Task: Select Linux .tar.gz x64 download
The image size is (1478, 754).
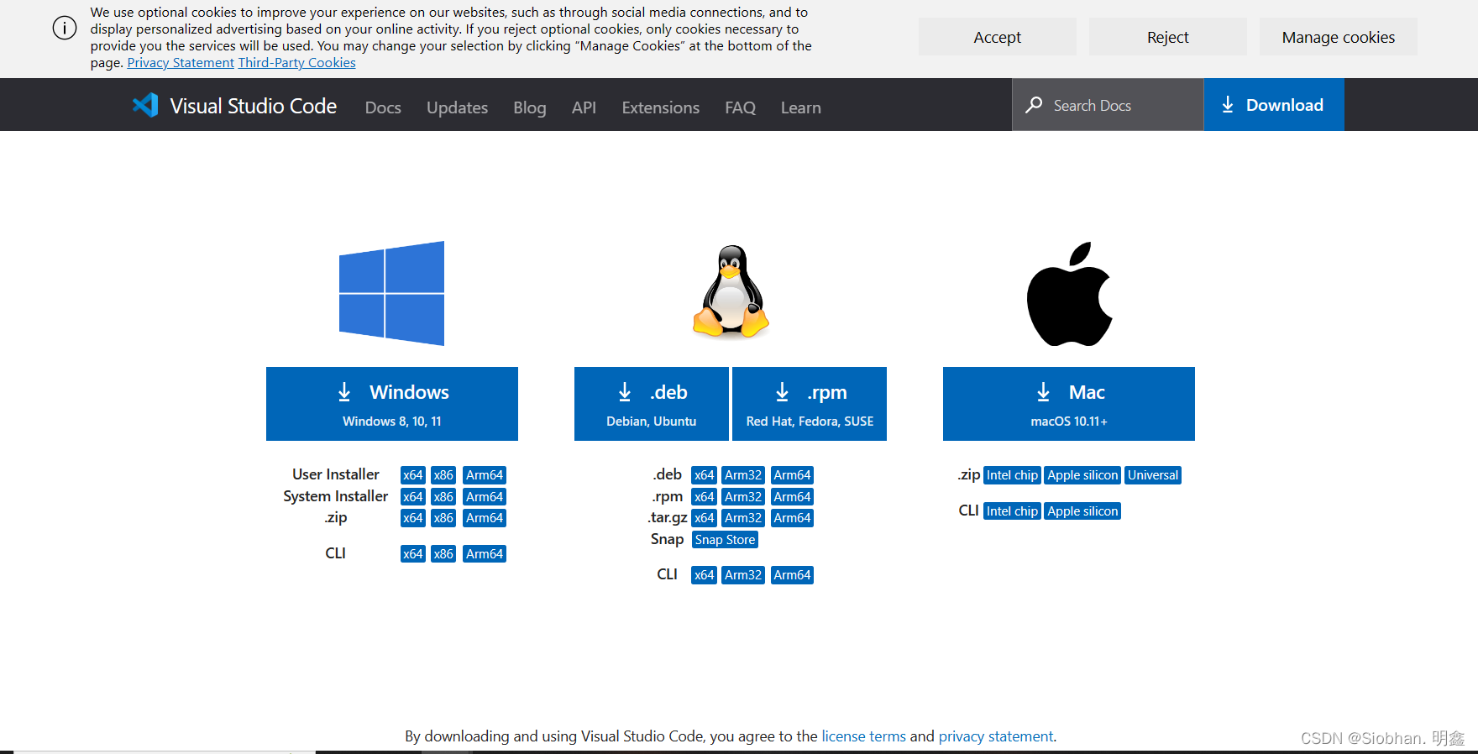Action: pyautogui.click(x=705, y=518)
